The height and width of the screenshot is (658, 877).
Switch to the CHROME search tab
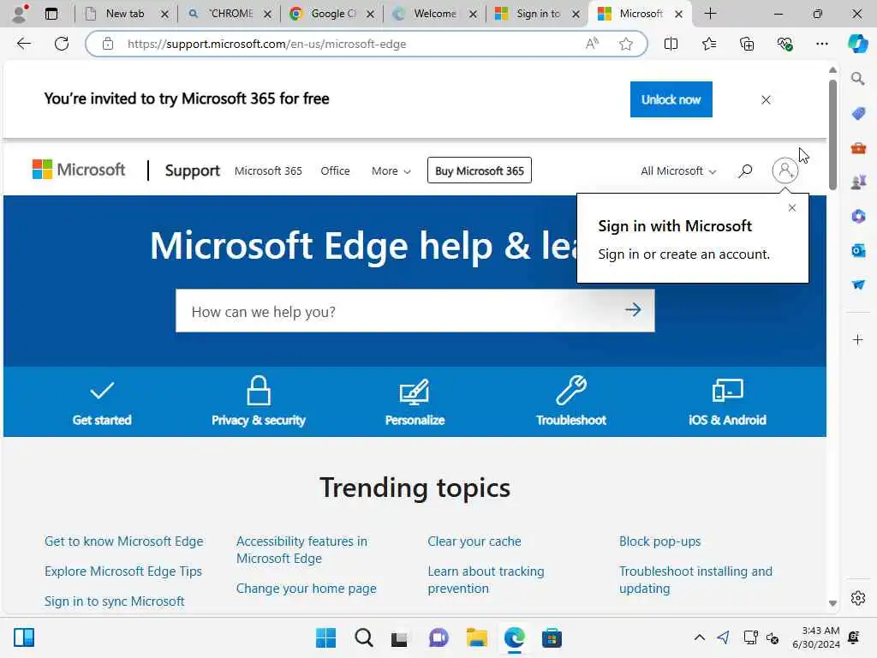pyautogui.click(x=231, y=14)
